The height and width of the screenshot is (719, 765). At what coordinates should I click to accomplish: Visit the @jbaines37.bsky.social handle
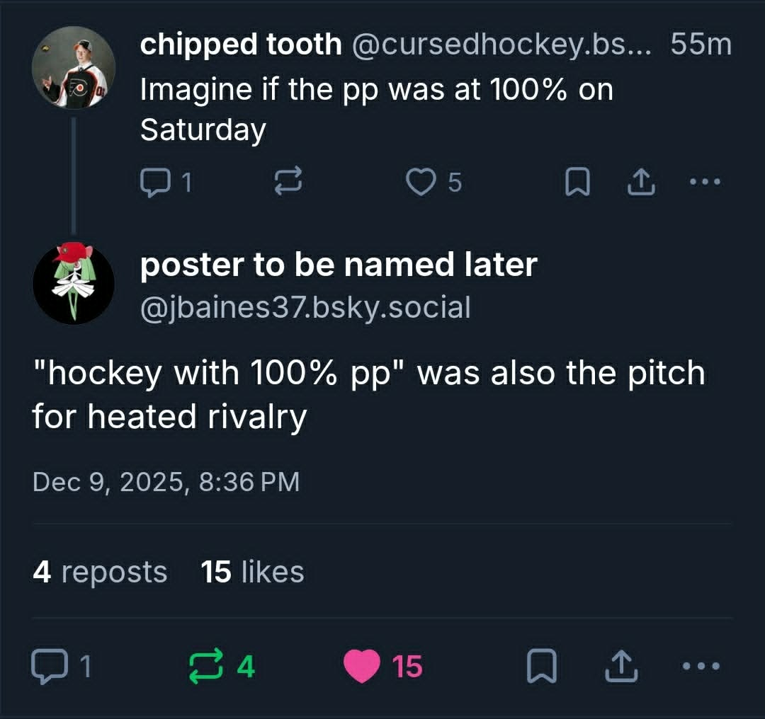coord(305,307)
